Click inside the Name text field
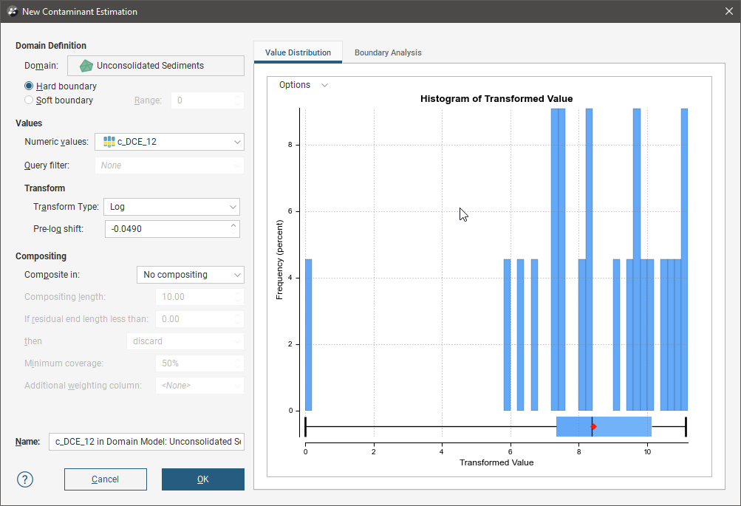 pos(146,442)
